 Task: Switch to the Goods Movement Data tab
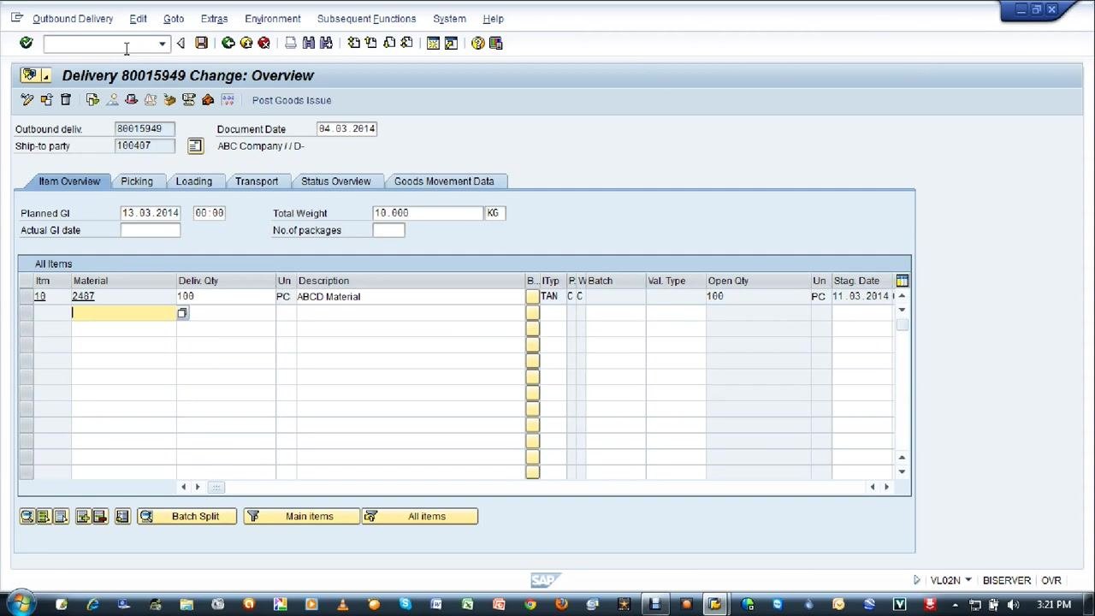tap(444, 181)
